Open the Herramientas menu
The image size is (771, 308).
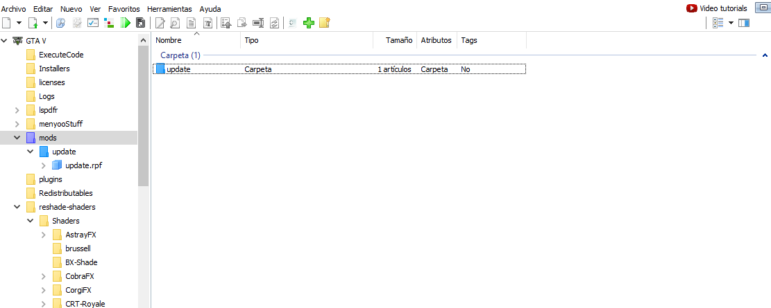pos(169,8)
